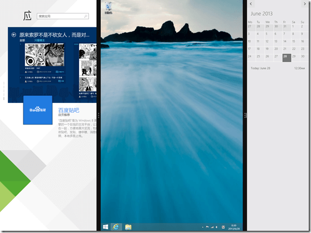Viewport: 311px width, 233px height.
Task: Select June 13 in the calendar
Action: (x=278, y=43)
